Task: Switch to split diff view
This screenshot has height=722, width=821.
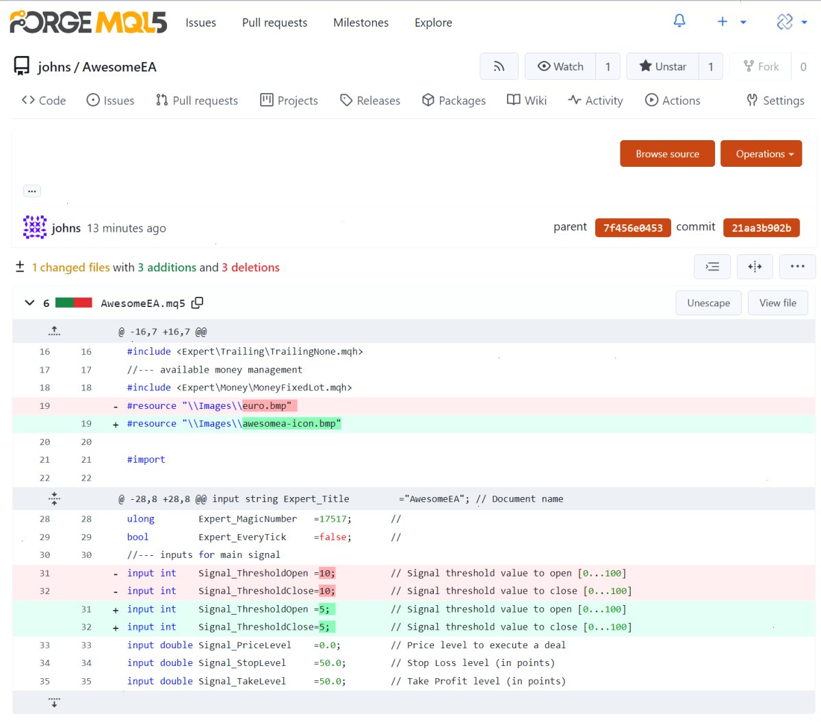Action: pyautogui.click(x=755, y=267)
